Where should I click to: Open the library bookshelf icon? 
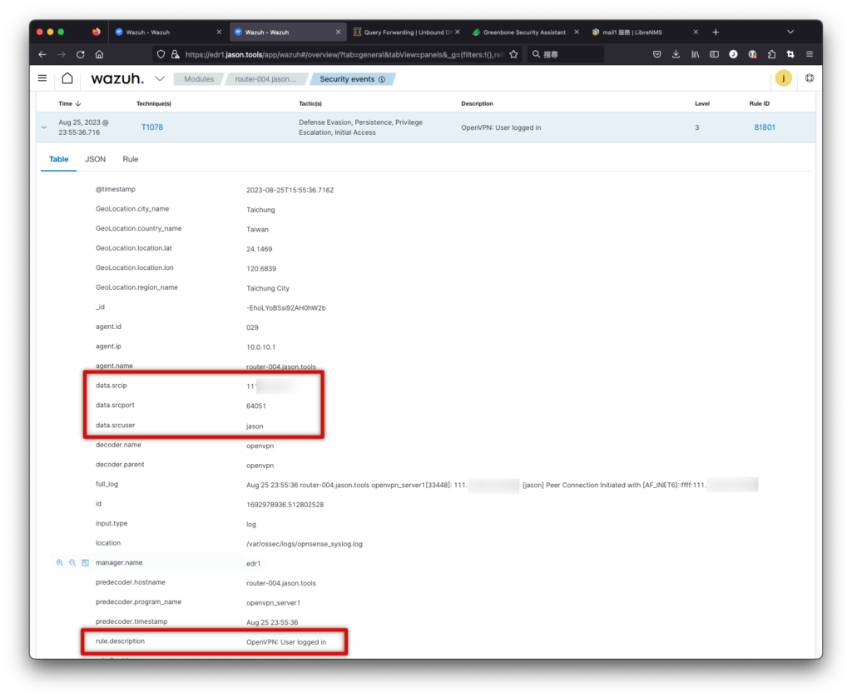coord(695,54)
